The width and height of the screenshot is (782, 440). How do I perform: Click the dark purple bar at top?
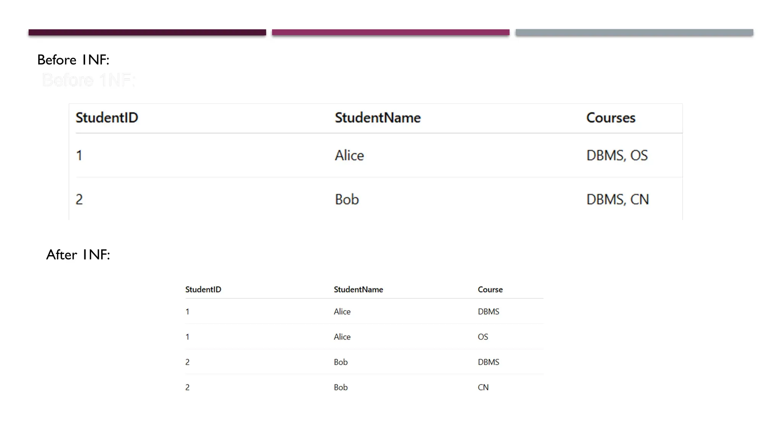(147, 32)
